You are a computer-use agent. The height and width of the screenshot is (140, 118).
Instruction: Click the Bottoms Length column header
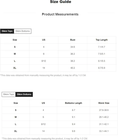click(74, 103)
